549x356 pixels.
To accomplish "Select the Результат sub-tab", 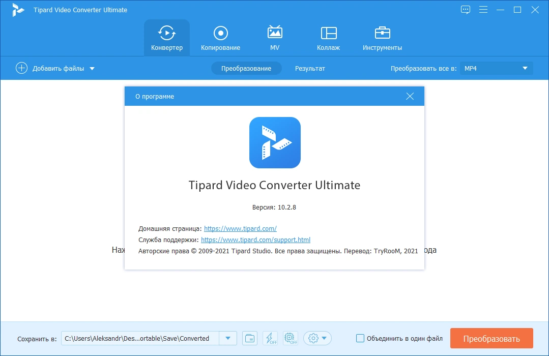I will pos(310,69).
